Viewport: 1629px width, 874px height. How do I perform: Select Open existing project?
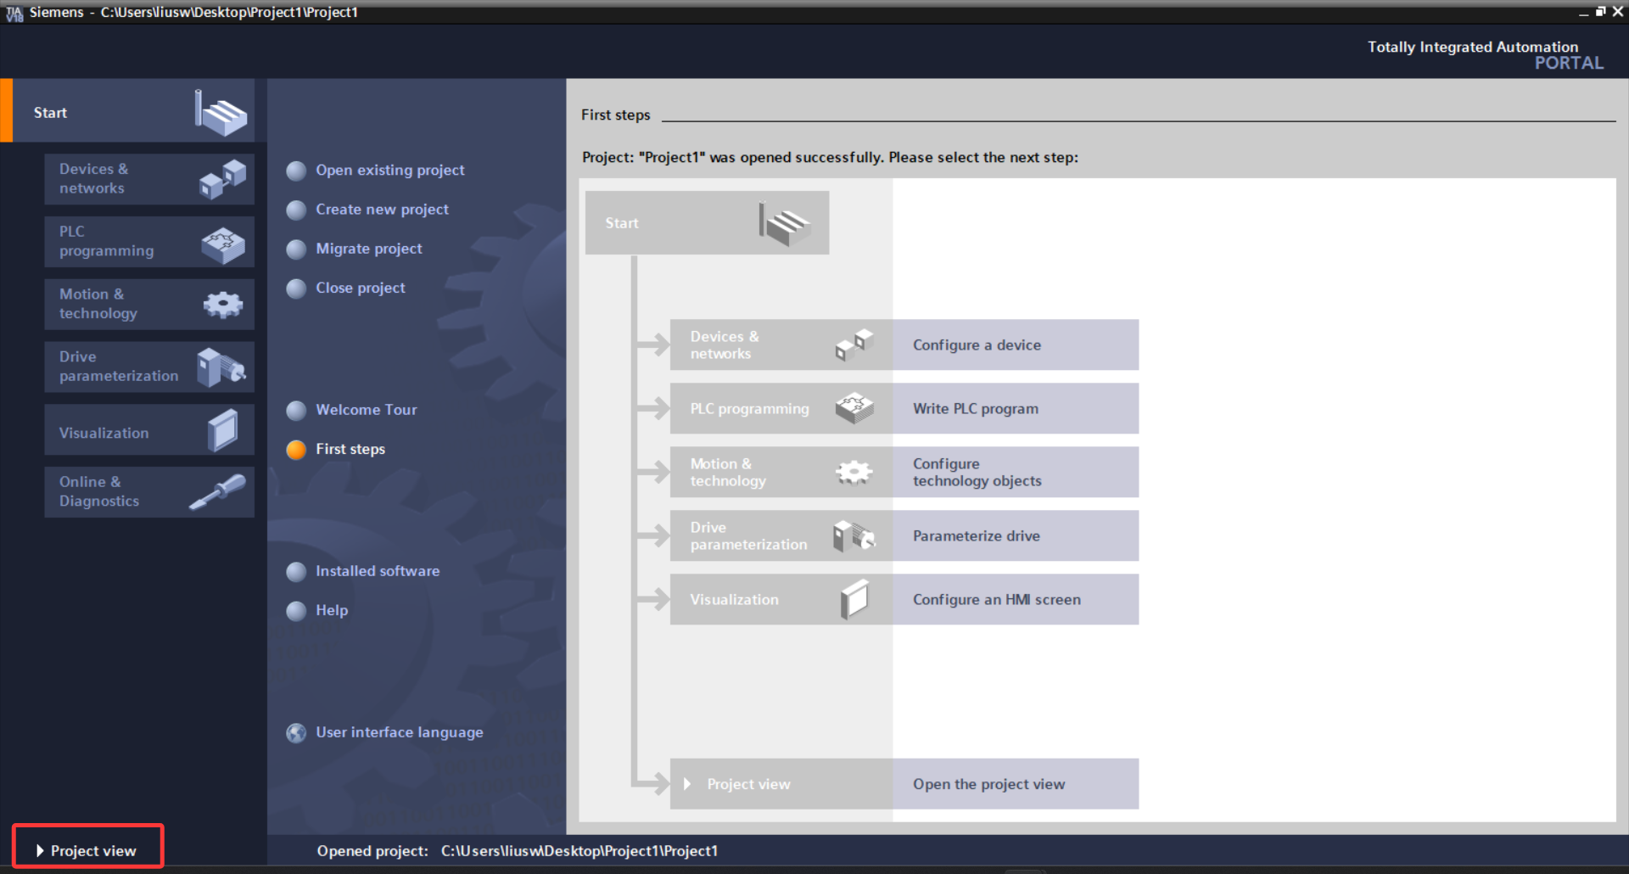click(x=389, y=170)
